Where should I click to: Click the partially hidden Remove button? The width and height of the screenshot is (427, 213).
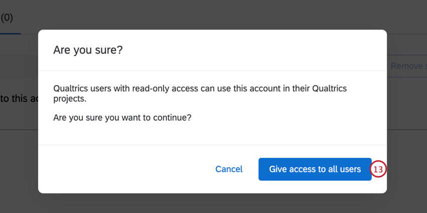point(408,66)
